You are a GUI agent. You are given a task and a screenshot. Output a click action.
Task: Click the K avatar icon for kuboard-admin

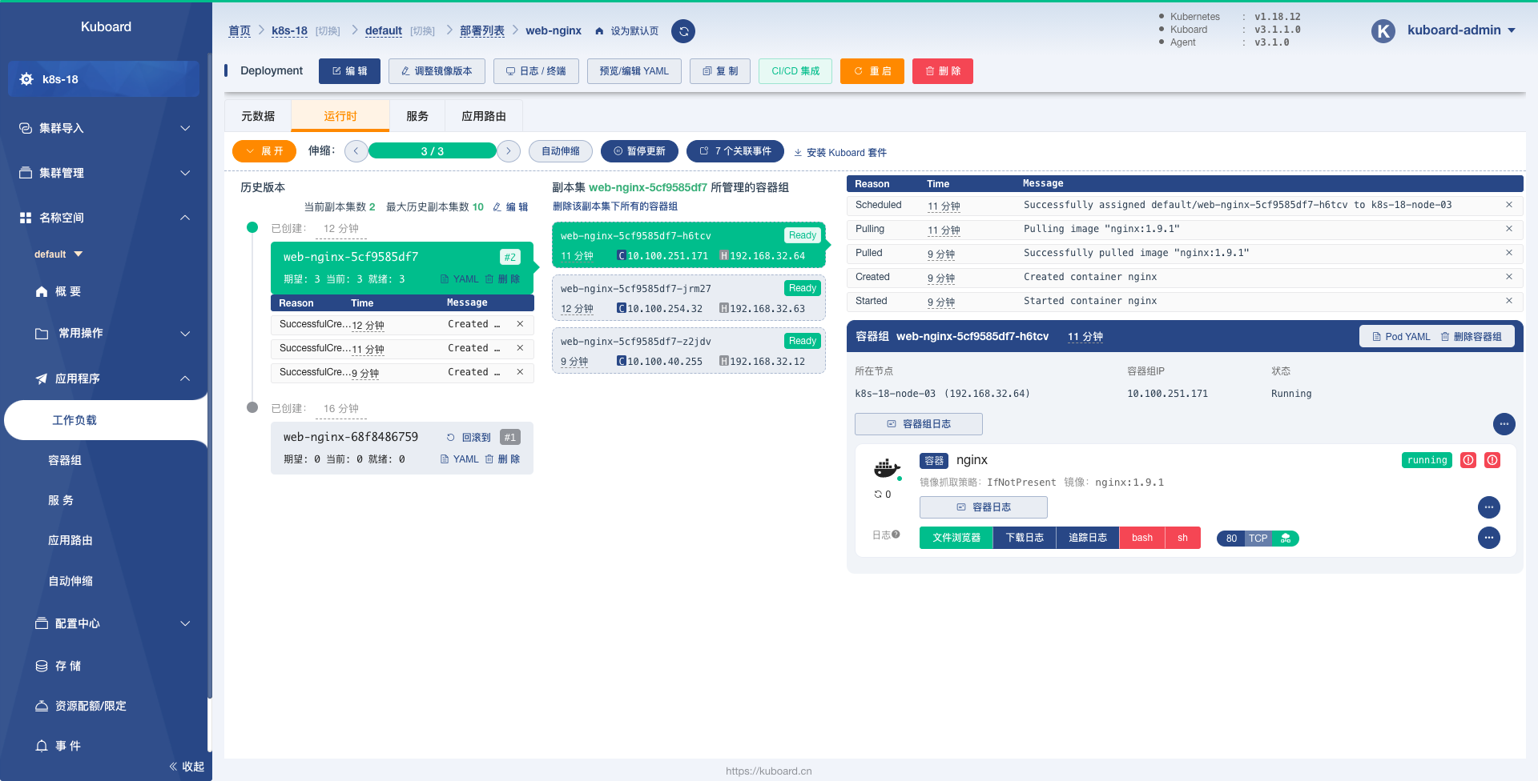tap(1383, 31)
